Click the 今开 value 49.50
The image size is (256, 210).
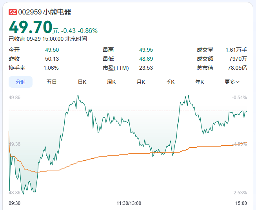pyautogui.click(x=52, y=50)
